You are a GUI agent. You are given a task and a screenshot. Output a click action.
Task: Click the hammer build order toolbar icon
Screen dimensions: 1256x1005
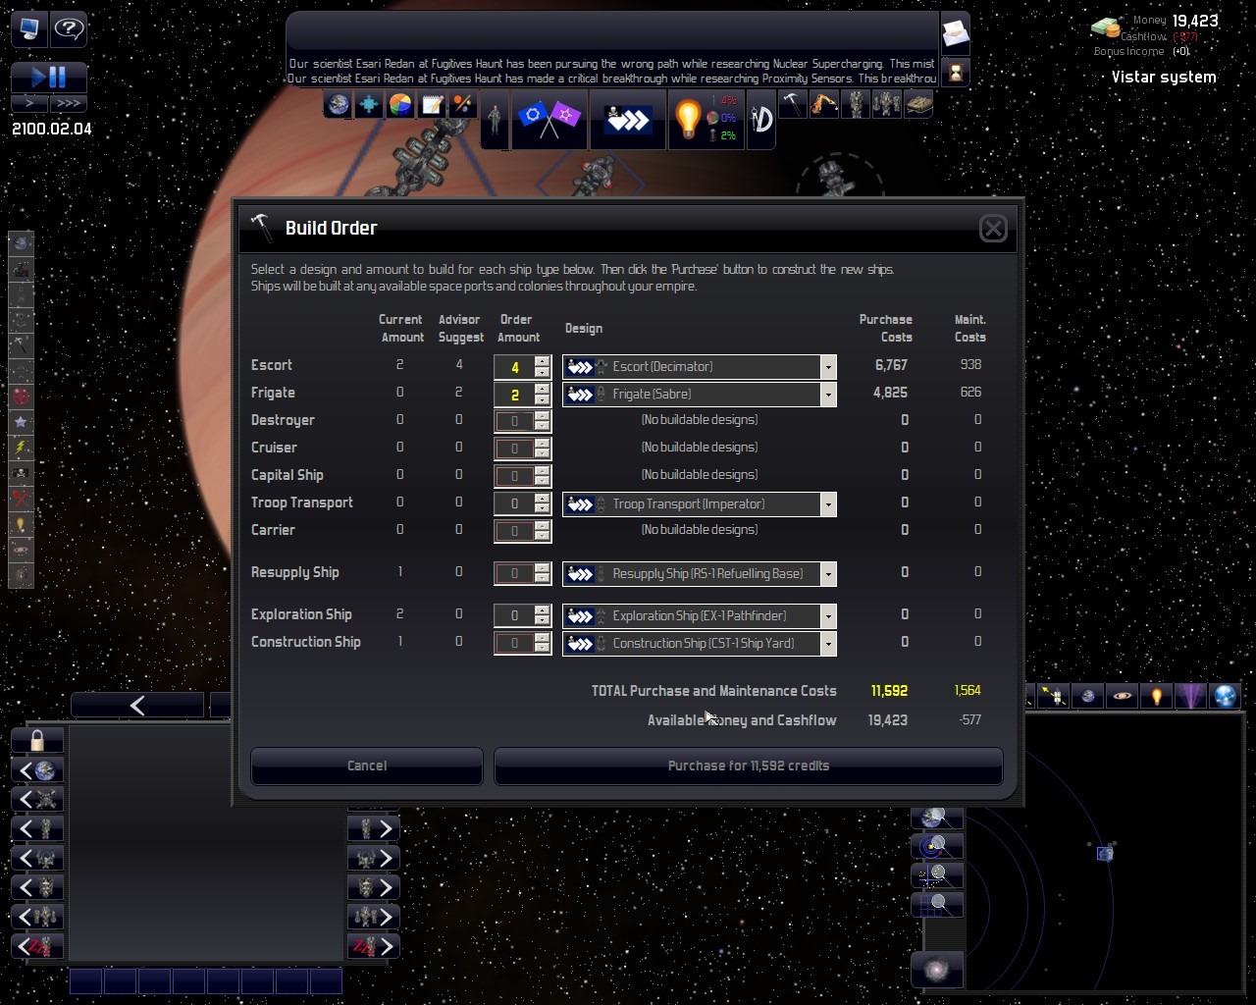792,104
